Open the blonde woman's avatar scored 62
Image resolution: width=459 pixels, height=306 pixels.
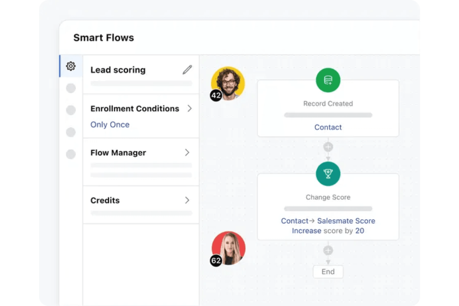pos(229,248)
